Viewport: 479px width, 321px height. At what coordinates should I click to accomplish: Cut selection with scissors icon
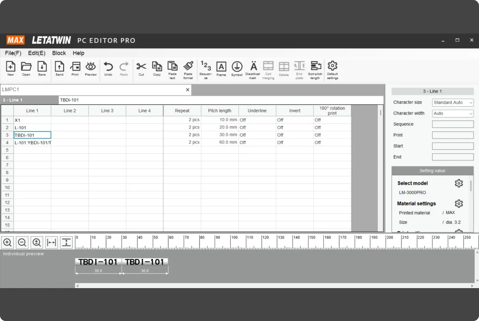click(x=141, y=68)
